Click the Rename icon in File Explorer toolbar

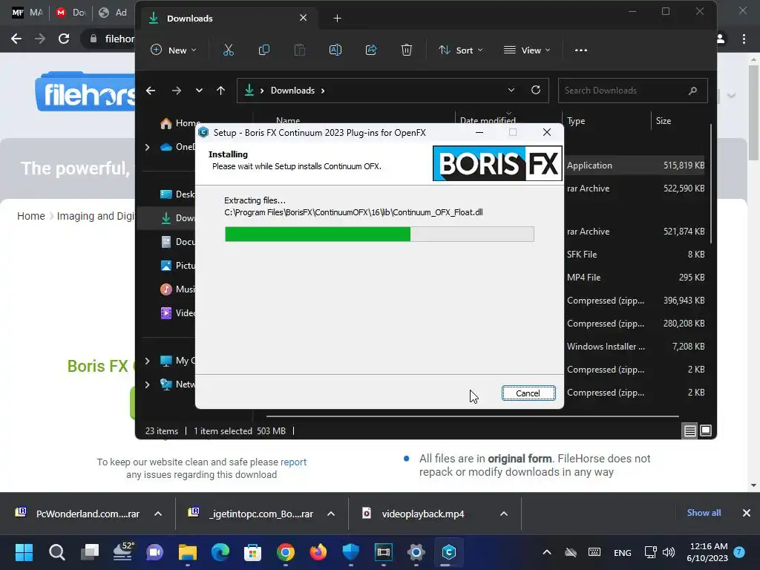pyautogui.click(x=335, y=50)
